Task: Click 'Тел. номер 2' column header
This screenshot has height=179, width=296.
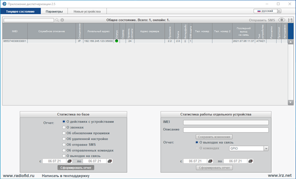Action: pos(222,31)
